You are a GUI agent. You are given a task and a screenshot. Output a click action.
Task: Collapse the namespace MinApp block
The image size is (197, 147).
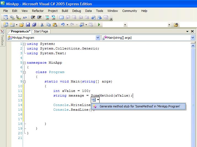pos(24,63)
